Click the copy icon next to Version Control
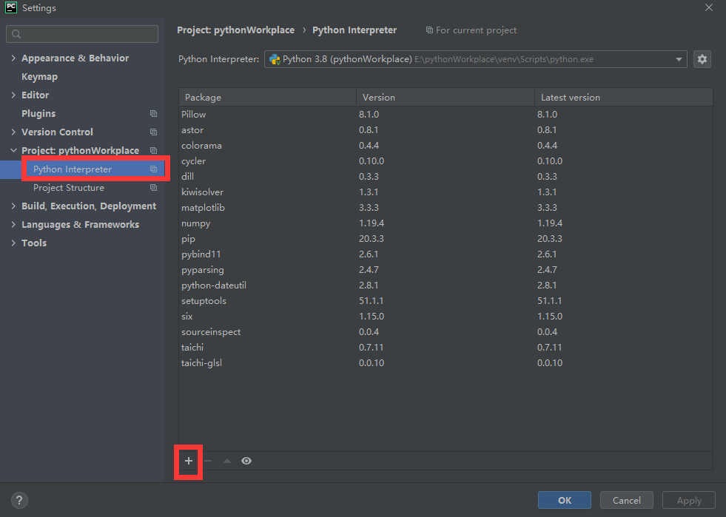 coord(153,132)
